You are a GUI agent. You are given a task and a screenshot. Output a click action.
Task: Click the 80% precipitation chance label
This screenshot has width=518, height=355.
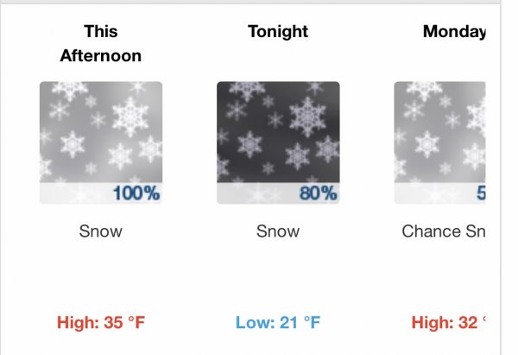point(317,193)
